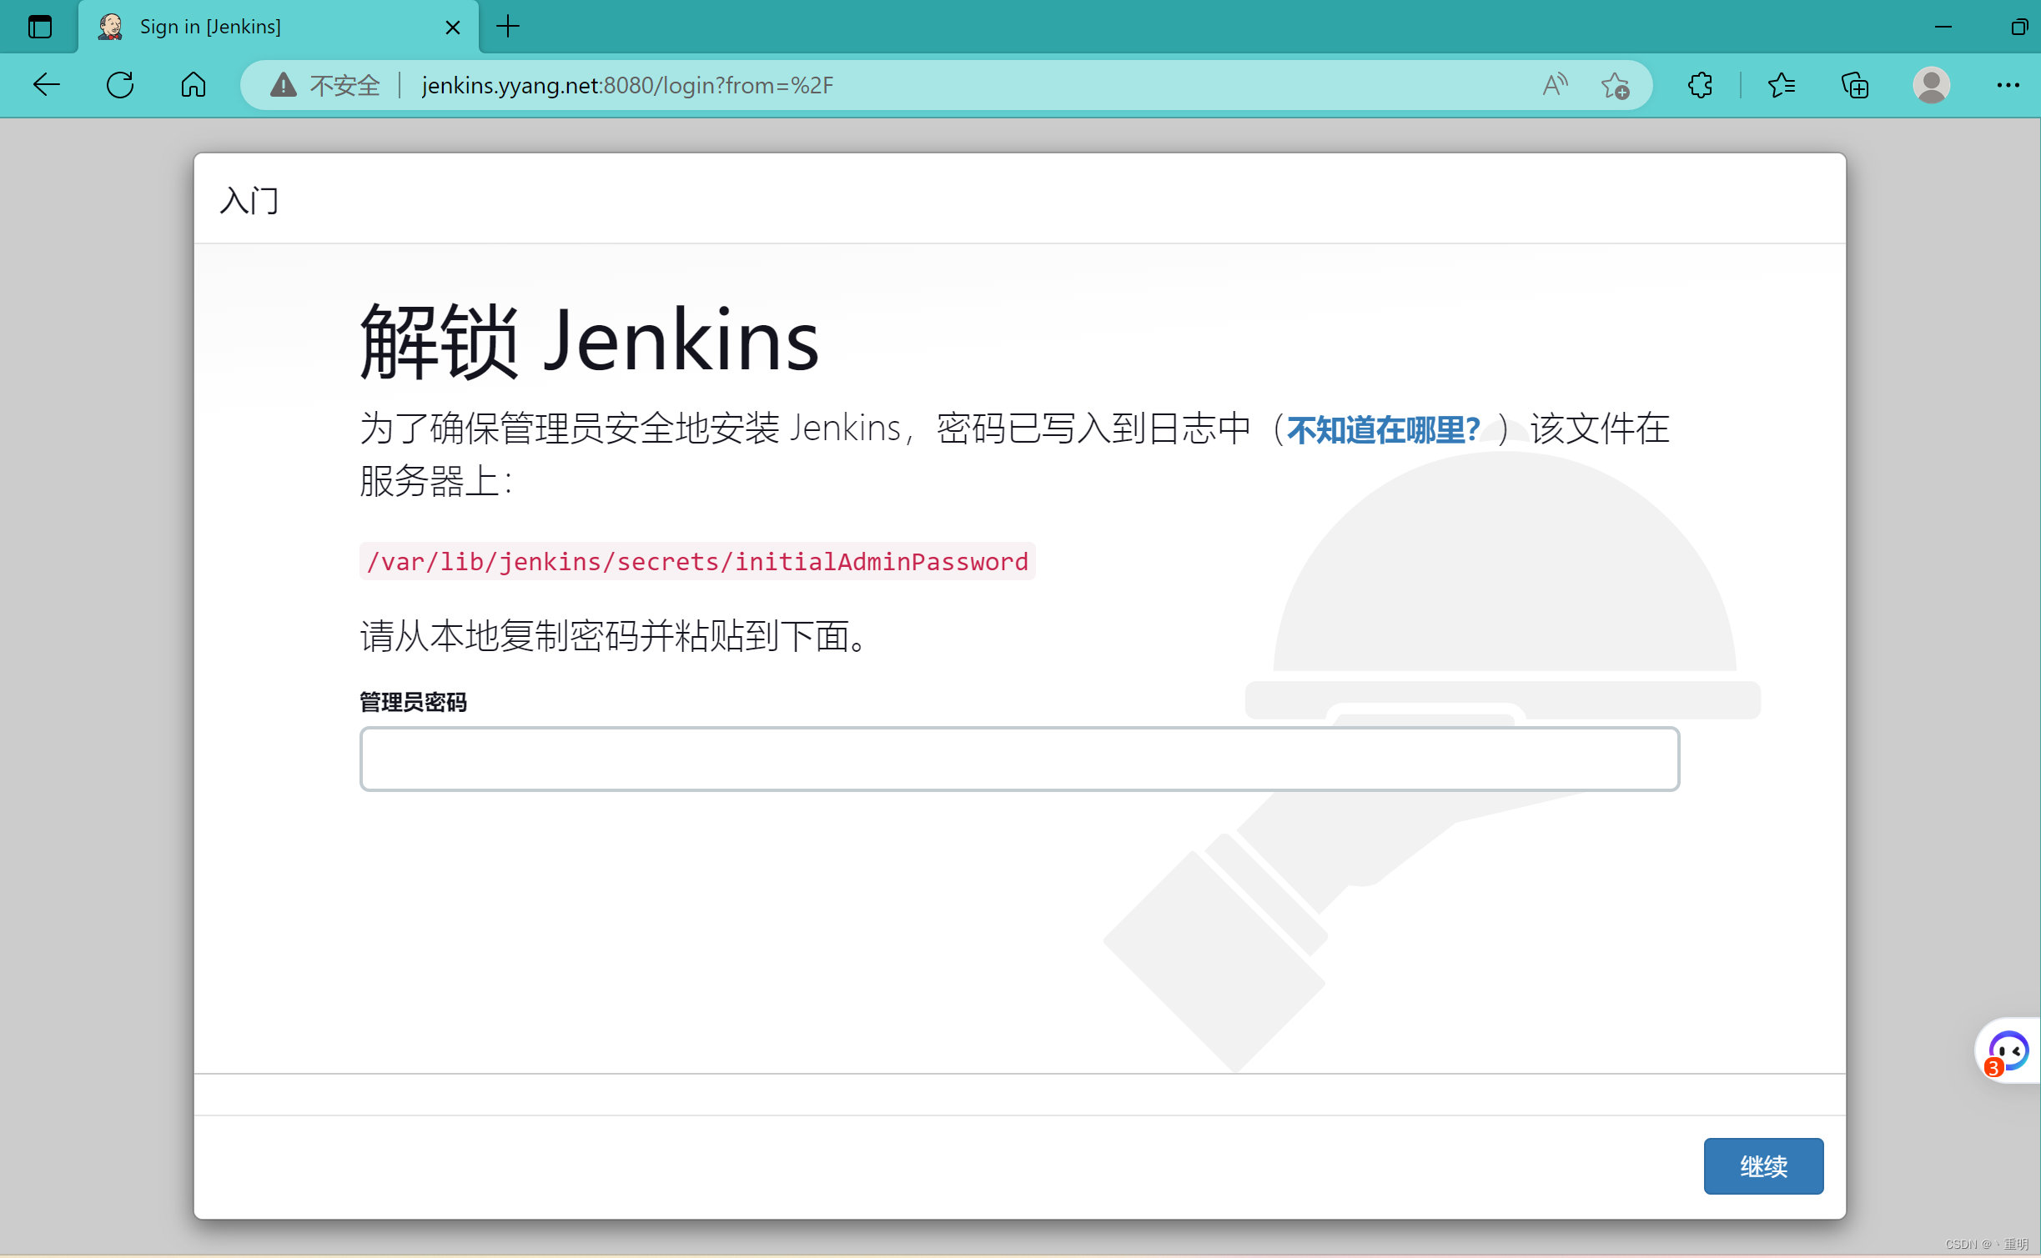Open the read aloud icon in address bar

(x=1555, y=84)
